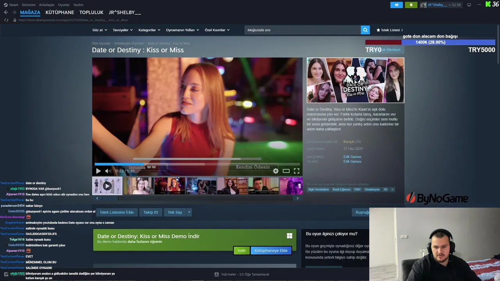Image resolution: width=500 pixels, height=281 pixels.
Task: Reload the store page with refresh icon
Action: tap(6, 20)
